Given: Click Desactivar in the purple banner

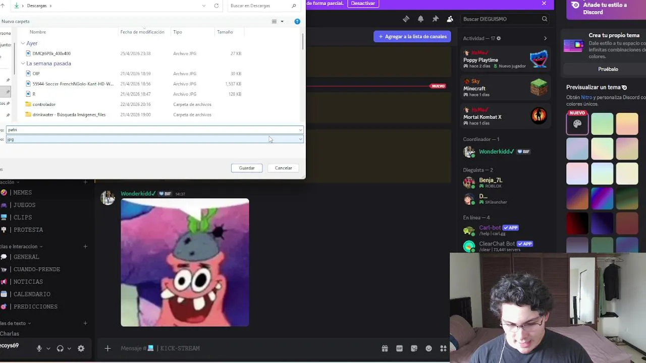Looking at the screenshot, I should tap(363, 3).
